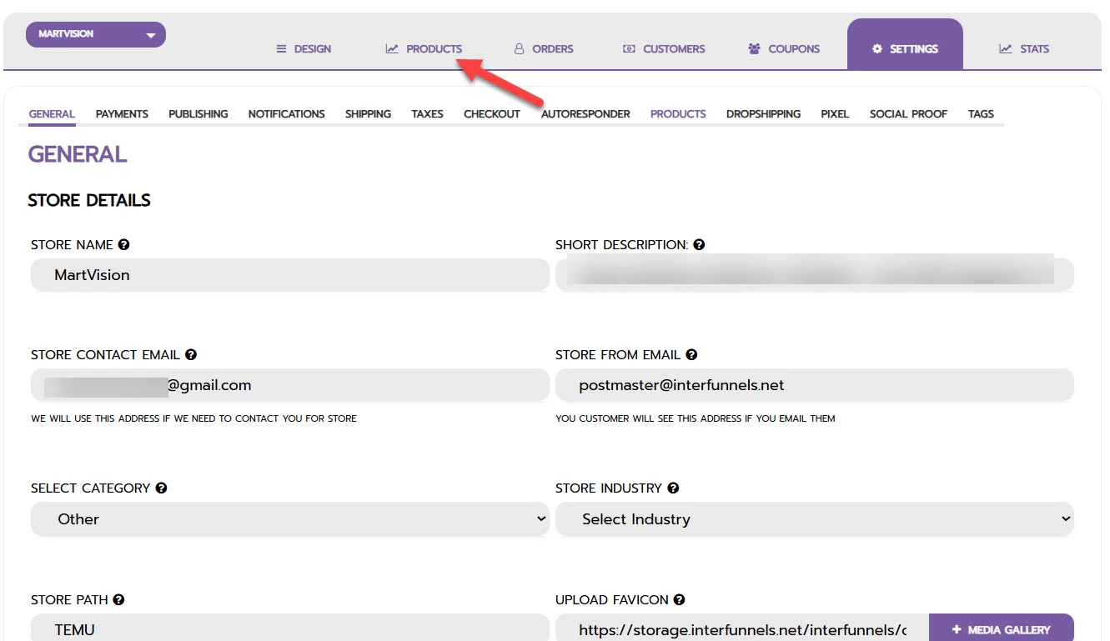Viewport: 1110px width, 641px height.
Task: Click the Orders lock icon
Action: pos(520,49)
